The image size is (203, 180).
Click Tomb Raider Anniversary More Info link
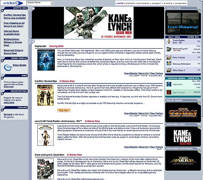[144, 147]
